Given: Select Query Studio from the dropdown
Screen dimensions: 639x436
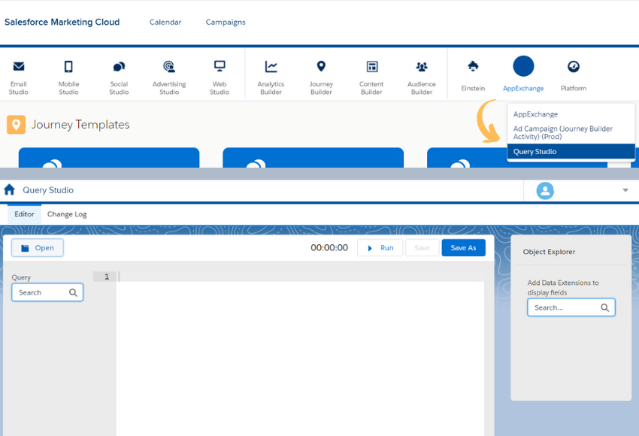Looking at the screenshot, I should point(571,152).
